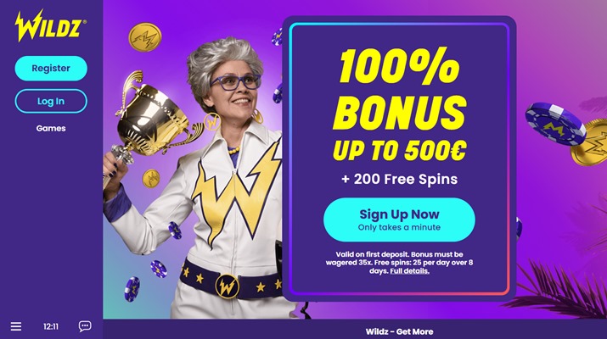
Task: Click the 12:11 clock display
Action: (x=51, y=326)
